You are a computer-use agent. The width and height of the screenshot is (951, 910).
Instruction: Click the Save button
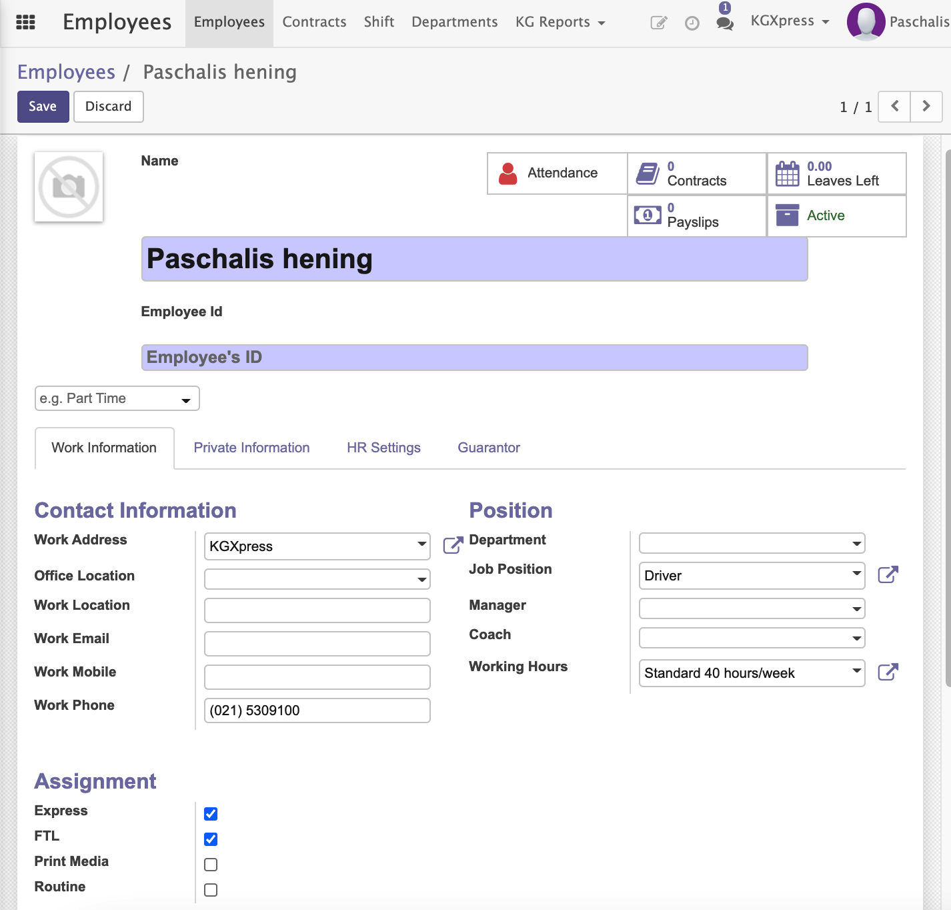click(43, 107)
